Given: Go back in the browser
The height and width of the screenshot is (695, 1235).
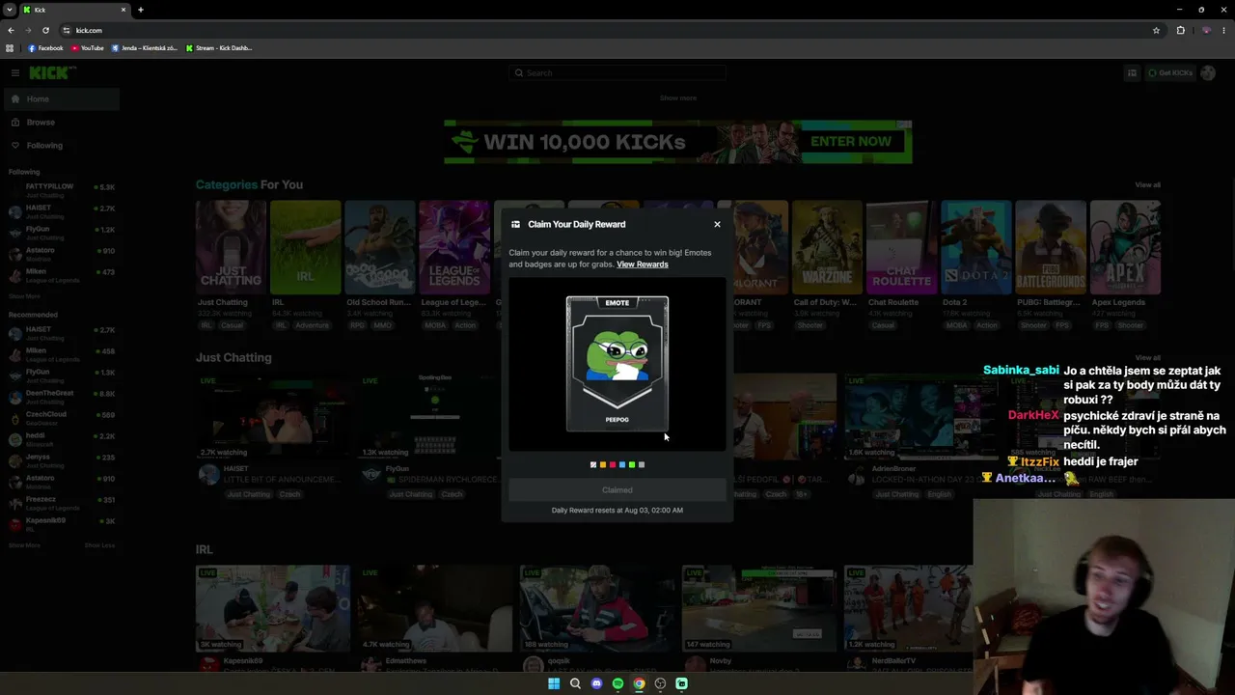Looking at the screenshot, I should (11, 30).
